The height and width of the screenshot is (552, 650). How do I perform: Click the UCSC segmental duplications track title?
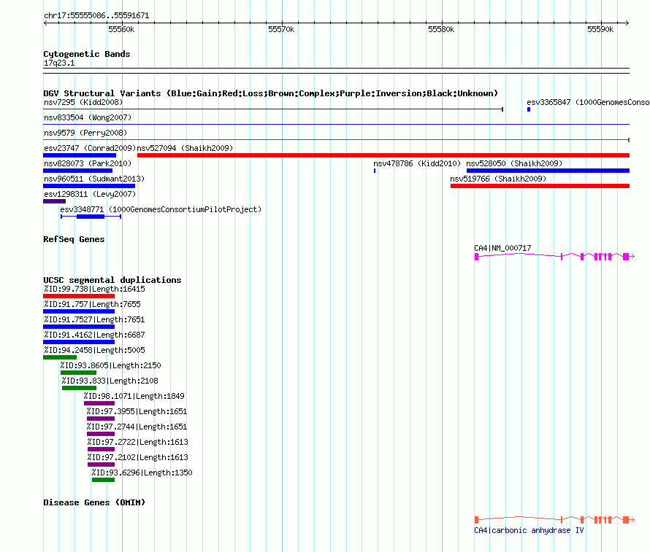tap(112, 280)
